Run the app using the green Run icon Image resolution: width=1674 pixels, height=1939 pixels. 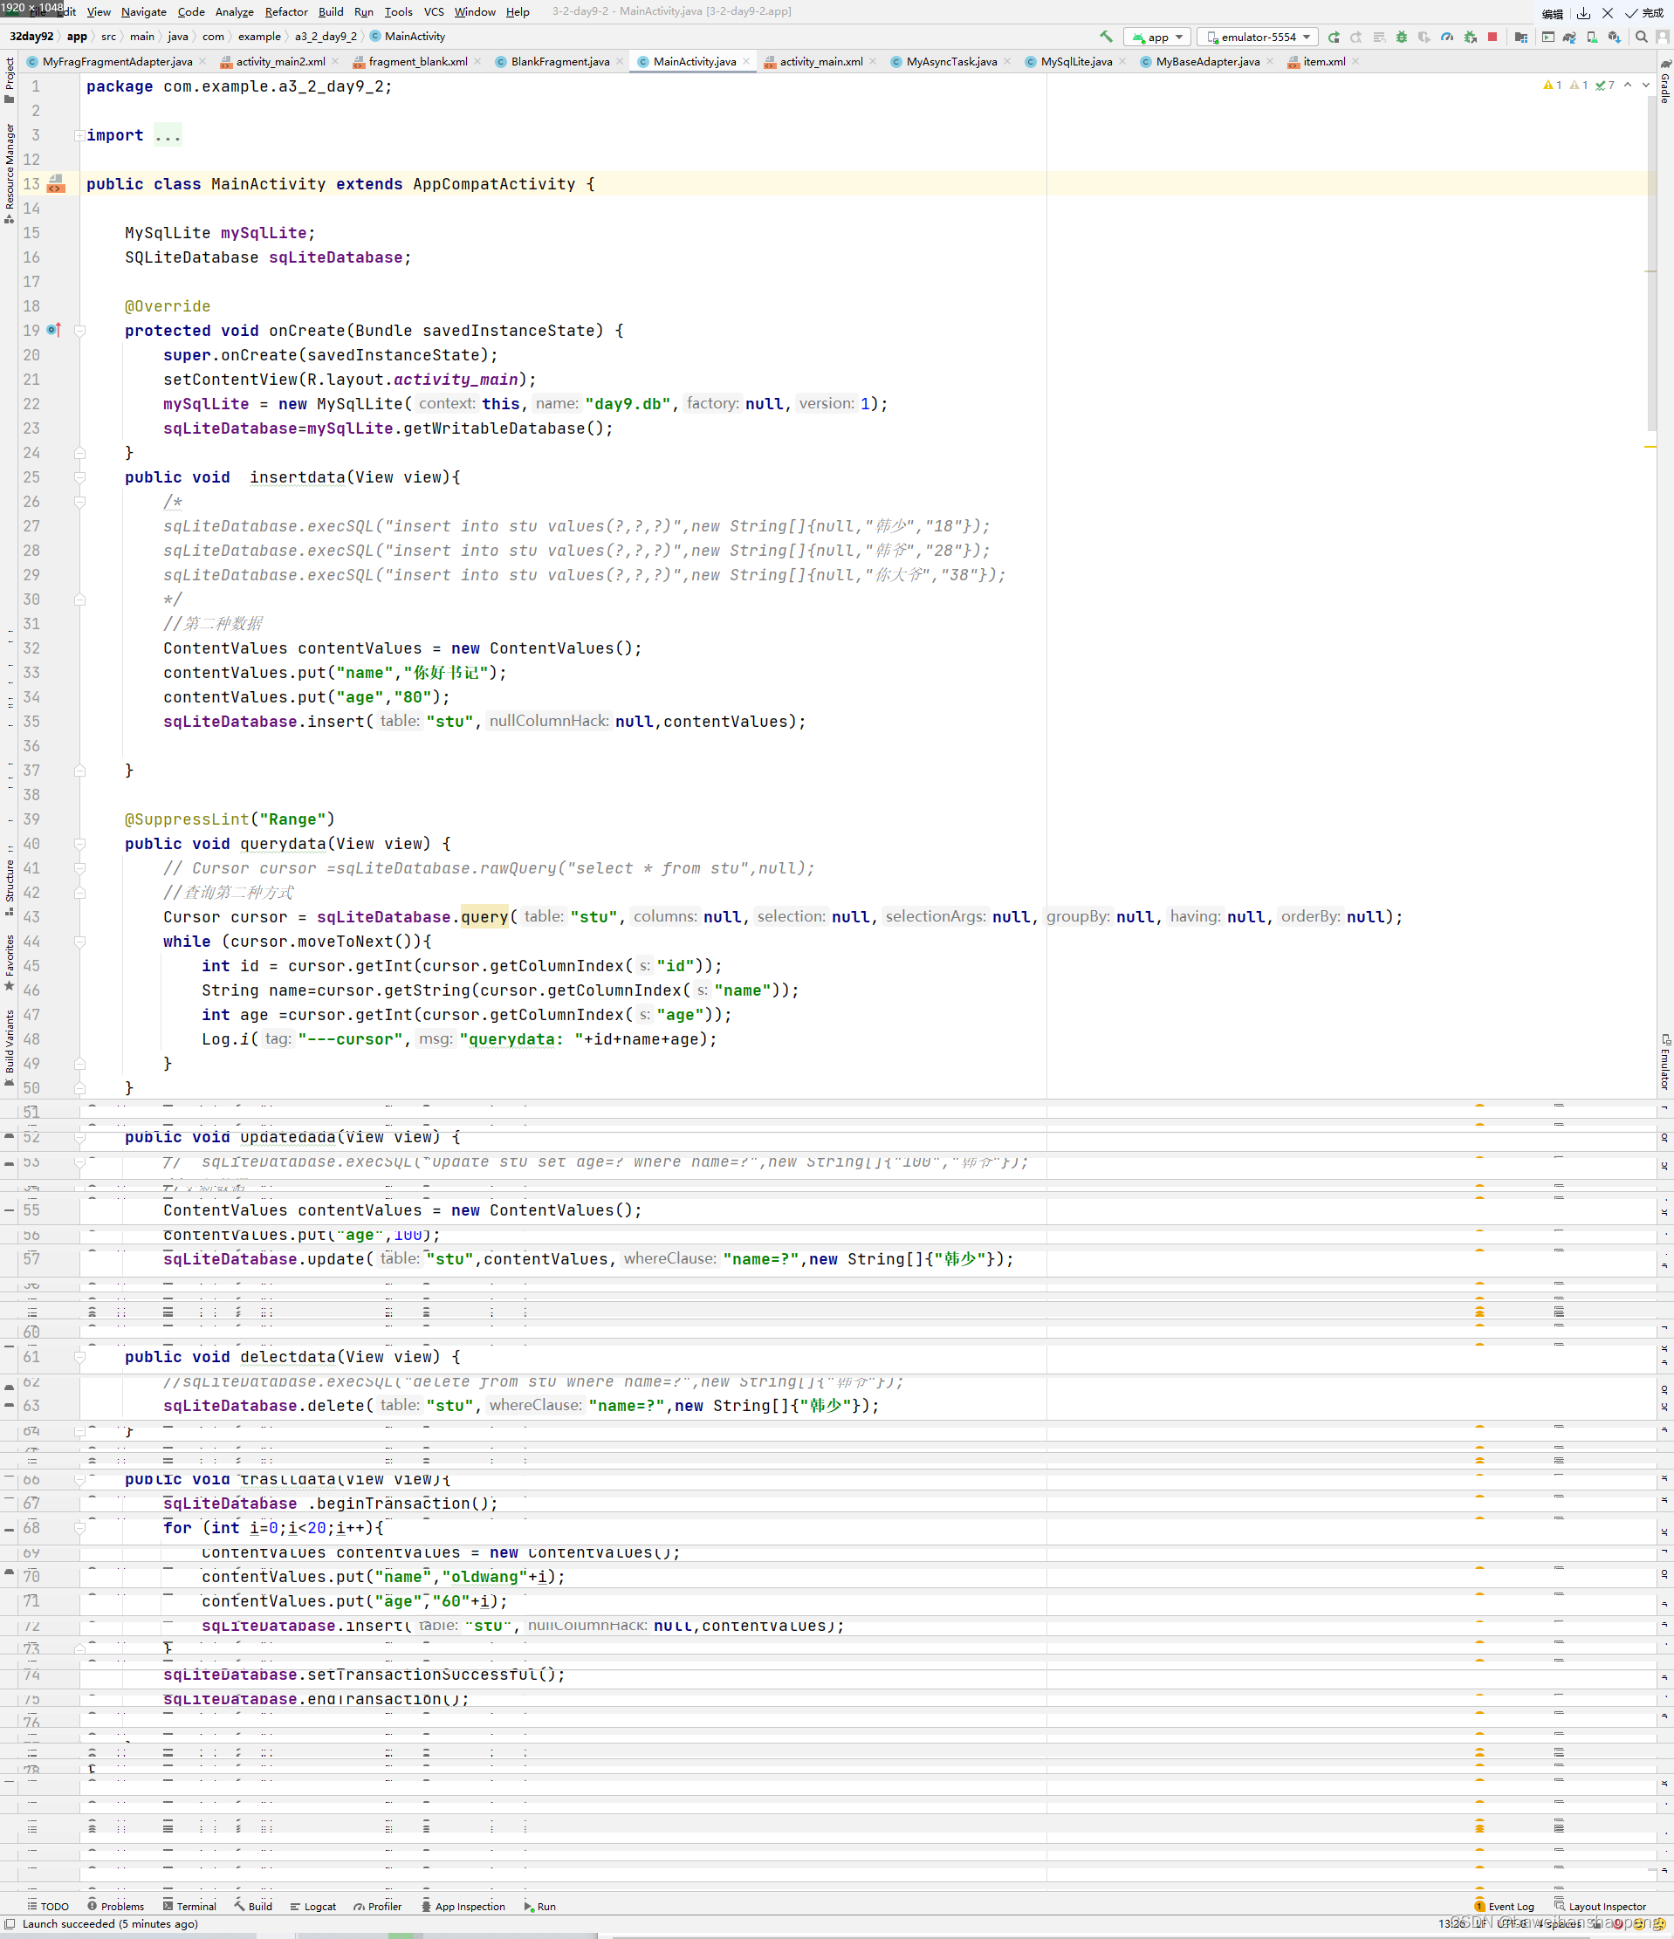click(x=1334, y=37)
